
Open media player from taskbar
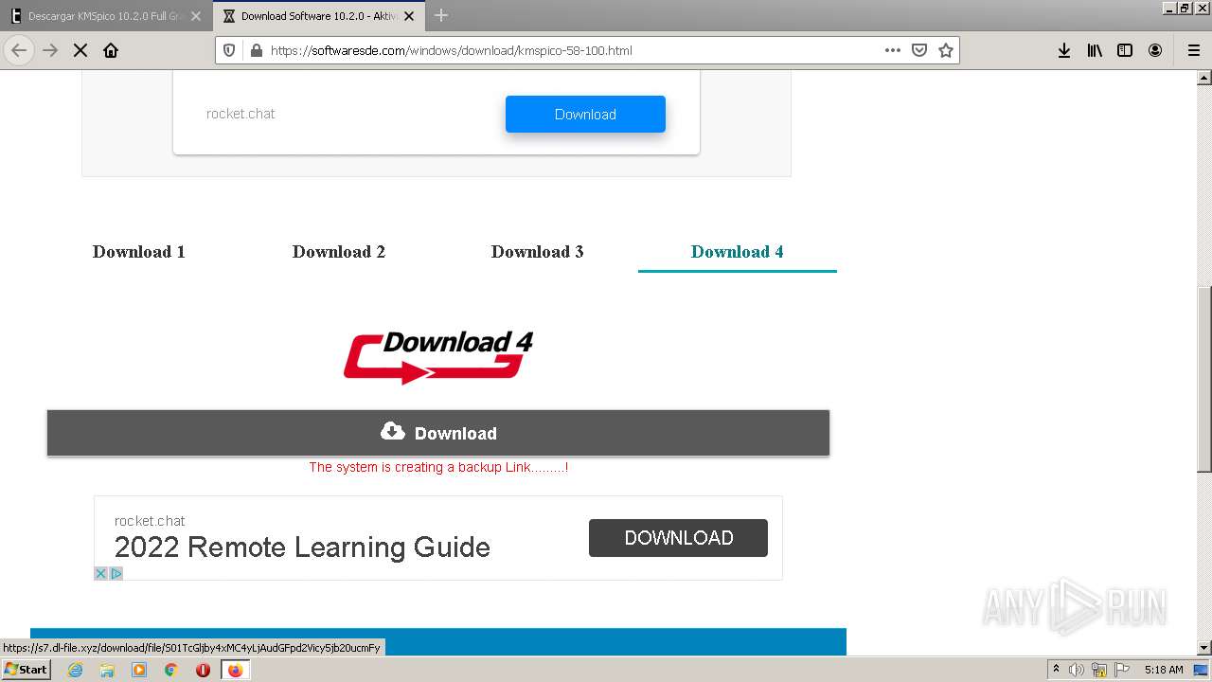(x=139, y=670)
